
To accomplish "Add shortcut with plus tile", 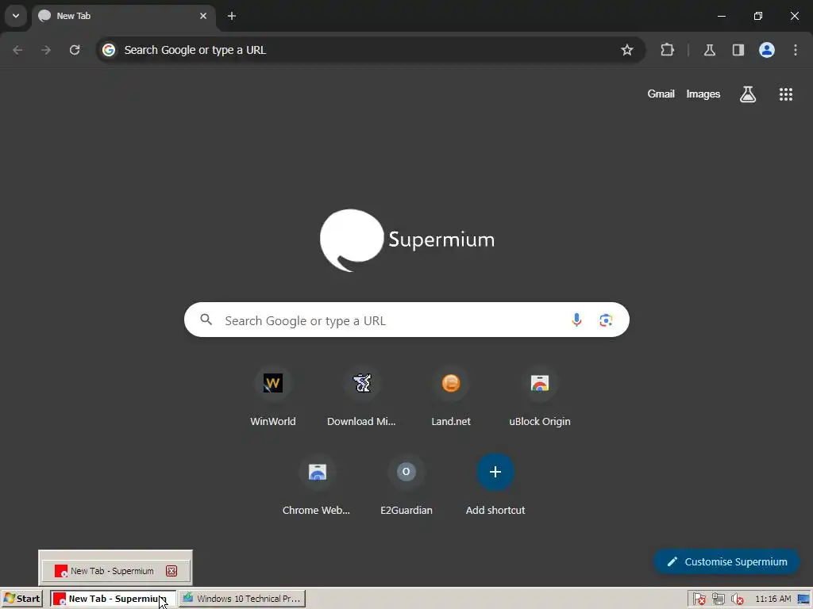I will [495, 486].
